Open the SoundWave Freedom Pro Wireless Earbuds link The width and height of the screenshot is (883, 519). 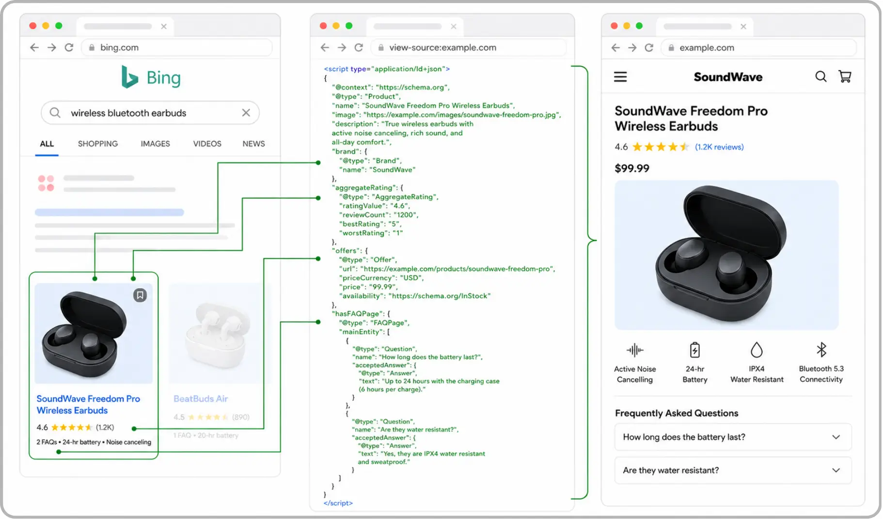point(88,404)
